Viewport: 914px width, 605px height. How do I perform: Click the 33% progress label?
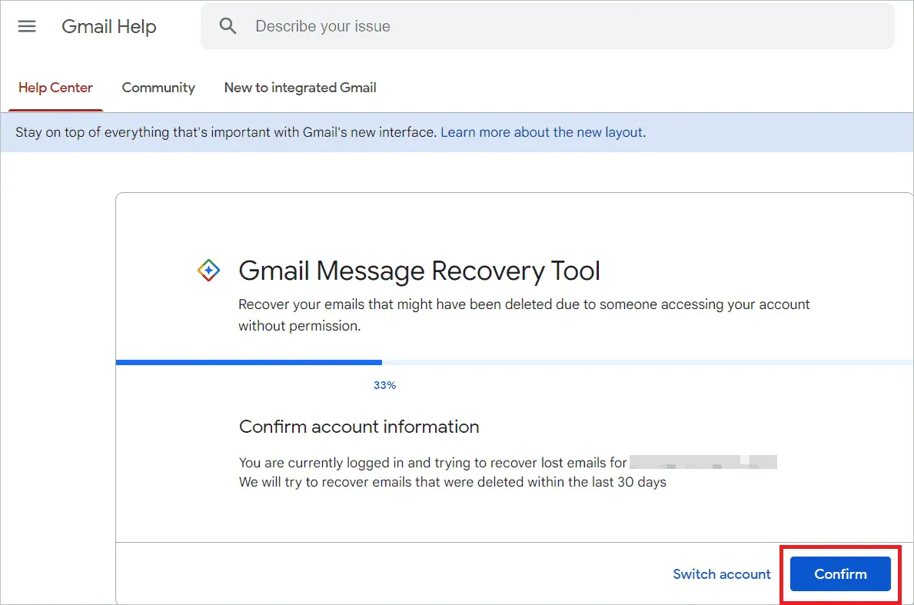click(x=384, y=385)
